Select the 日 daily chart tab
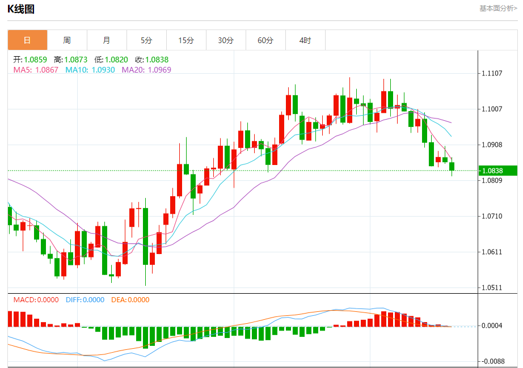The image size is (523, 368). click(27, 40)
